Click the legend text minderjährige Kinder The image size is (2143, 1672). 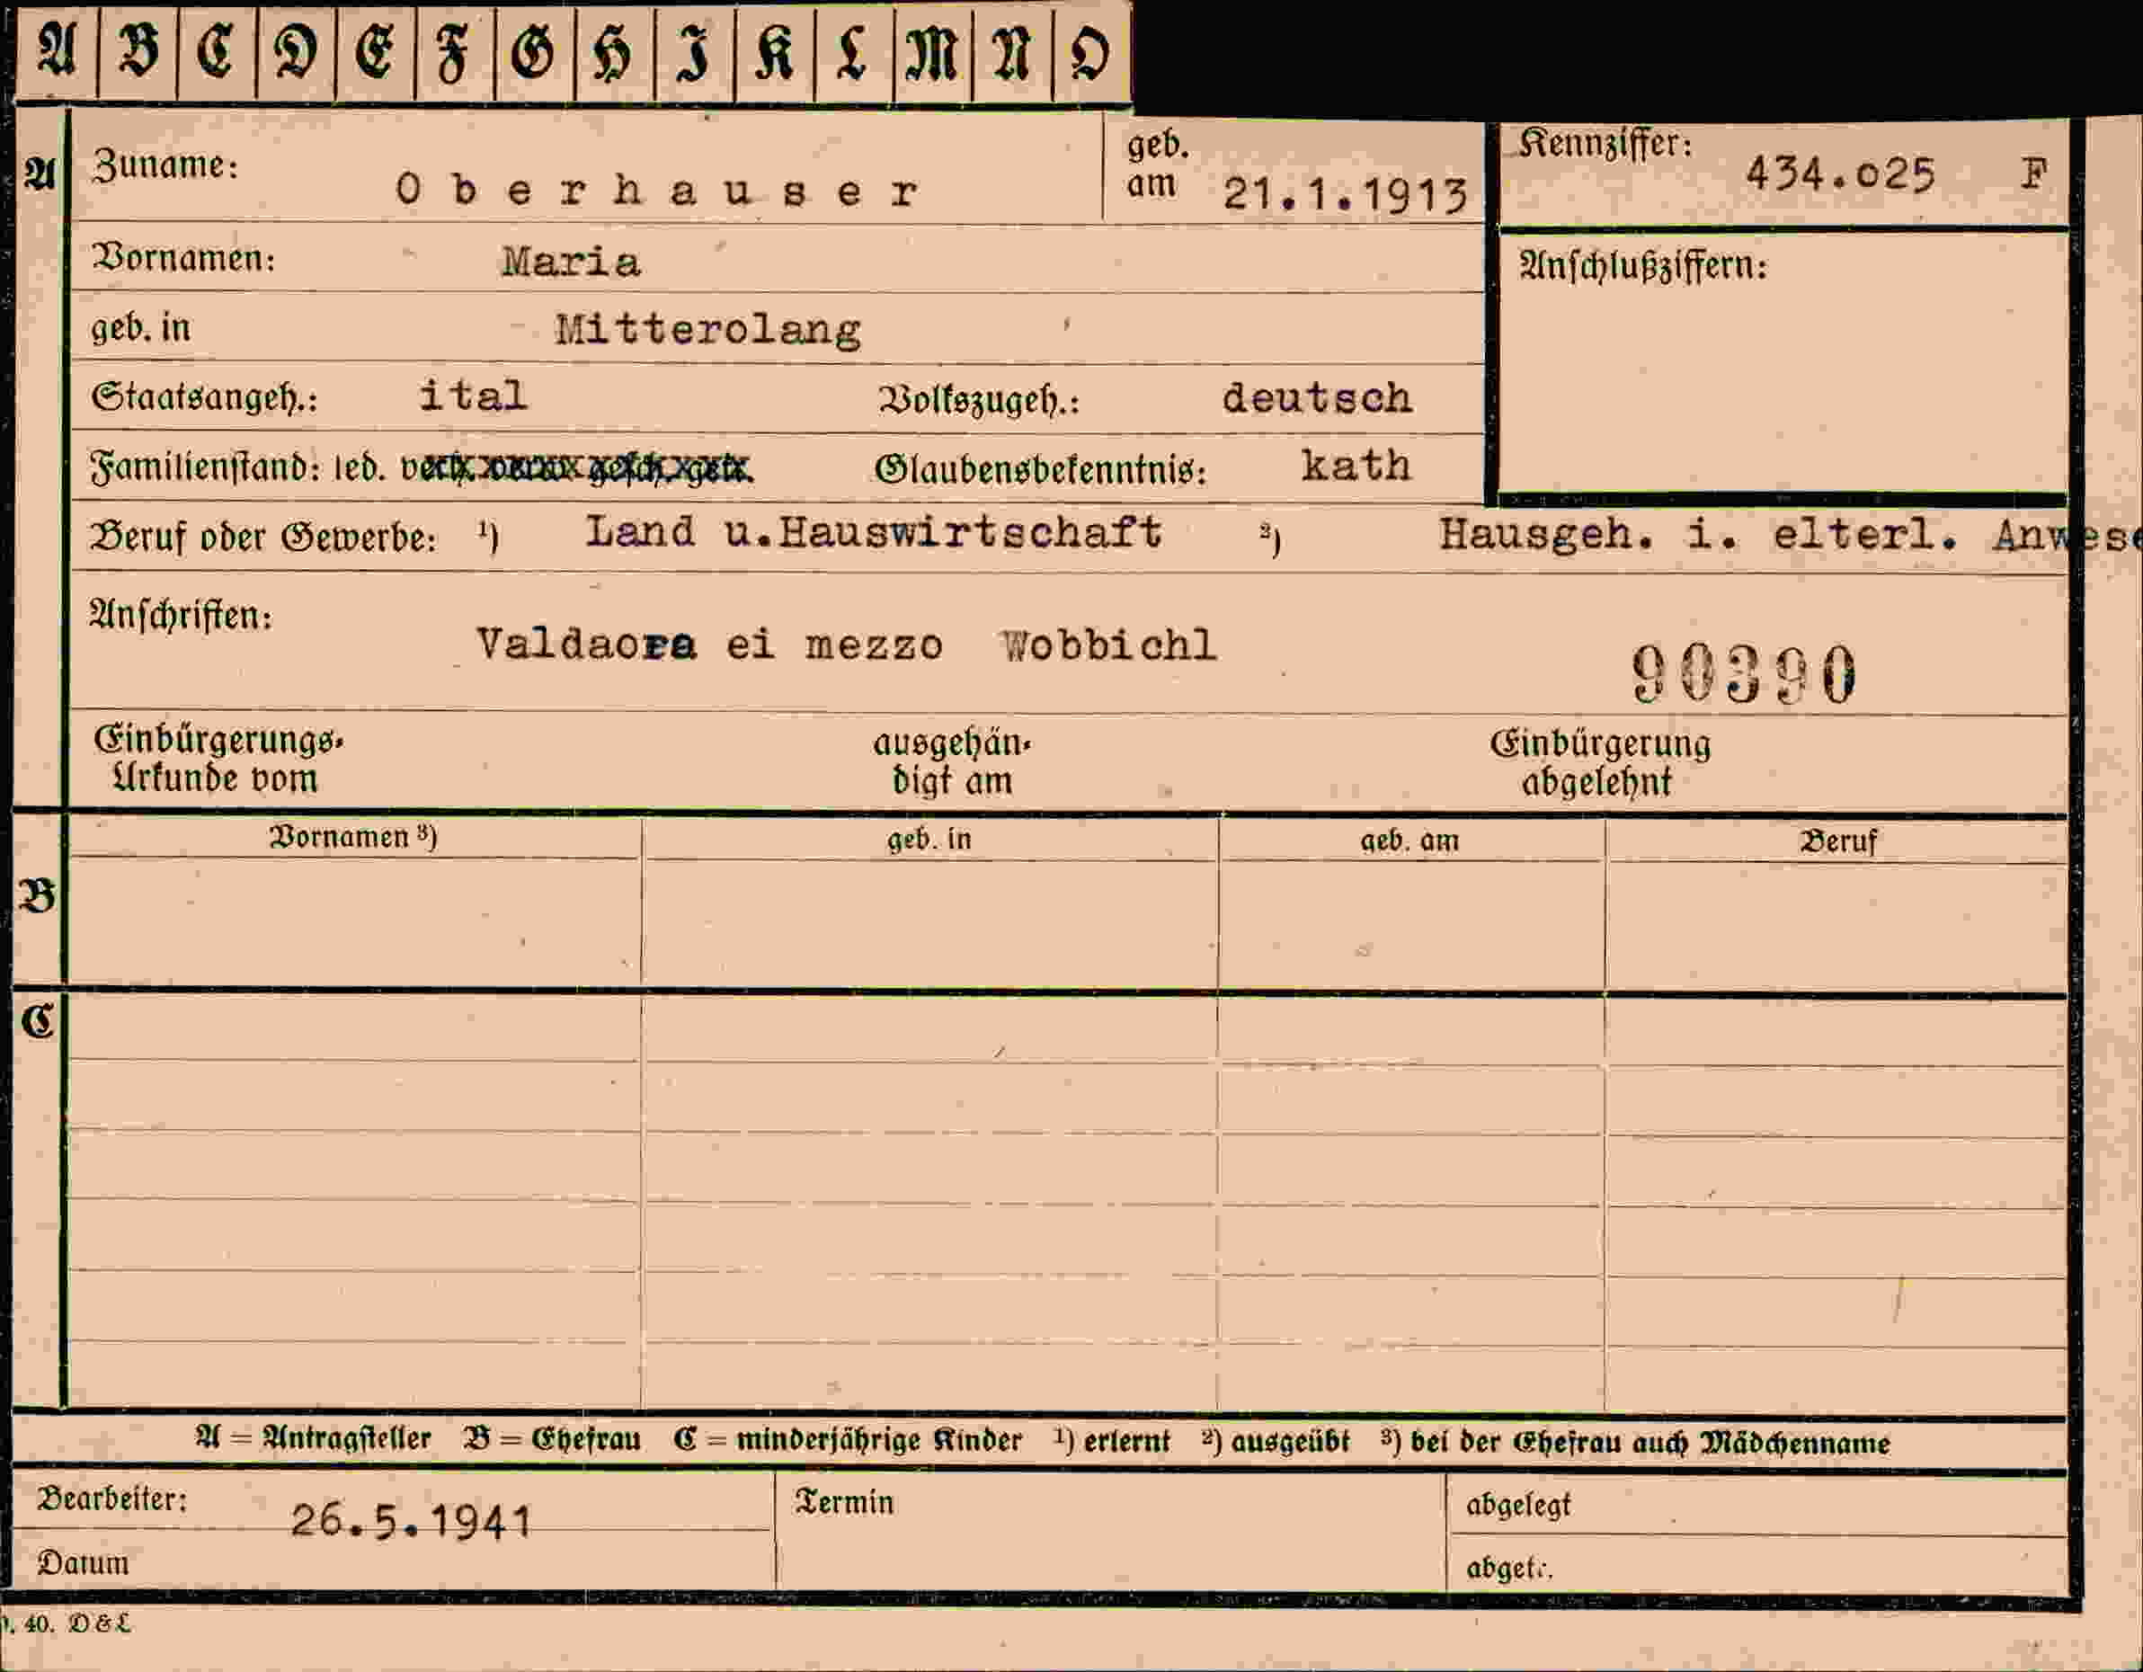[x=879, y=1440]
